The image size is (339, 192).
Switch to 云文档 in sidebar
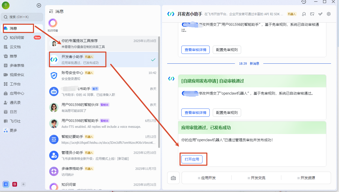[x=22, y=47]
